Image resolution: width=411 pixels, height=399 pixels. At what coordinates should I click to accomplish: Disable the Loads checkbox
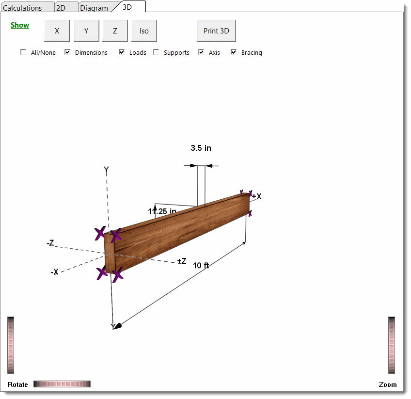click(122, 52)
